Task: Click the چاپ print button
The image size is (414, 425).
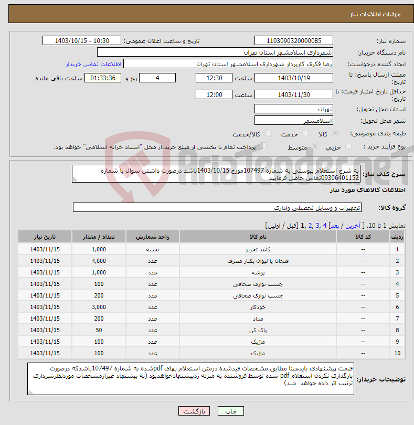Action: click(231, 411)
